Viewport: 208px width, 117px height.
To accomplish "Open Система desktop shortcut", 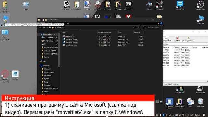I will click(x=201, y=19).
